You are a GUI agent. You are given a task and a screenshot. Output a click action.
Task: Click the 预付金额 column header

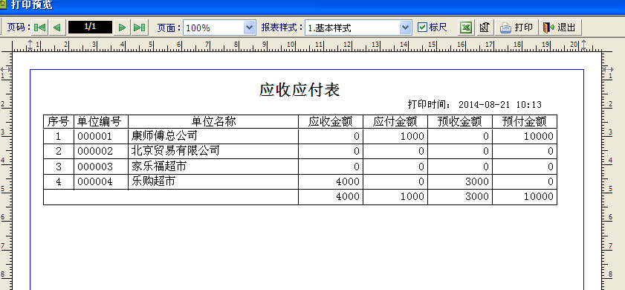click(x=525, y=122)
